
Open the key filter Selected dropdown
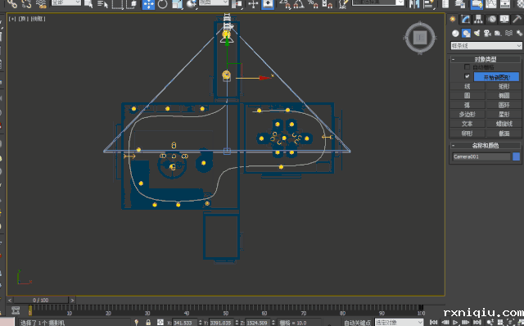click(x=399, y=323)
